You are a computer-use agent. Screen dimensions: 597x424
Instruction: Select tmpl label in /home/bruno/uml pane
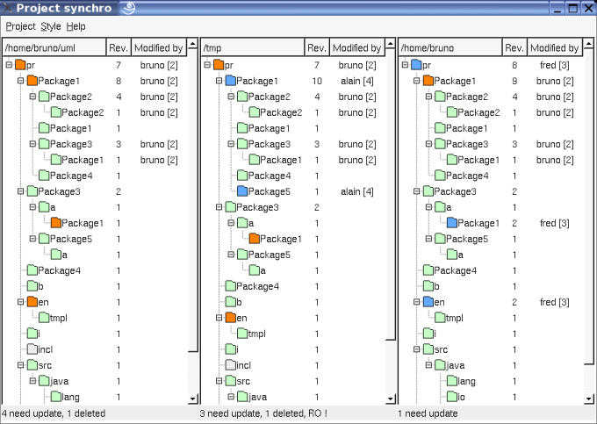pos(59,318)
